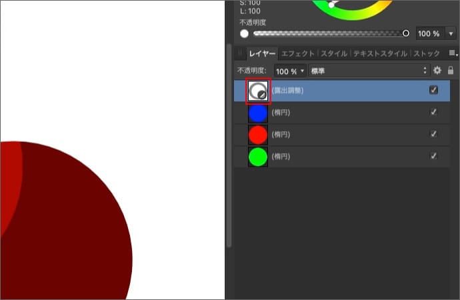The width and height of the screenshot is (460, 300).
Task: Uncheck visibility of the red 楕円 layer
Action: (434, 134)
